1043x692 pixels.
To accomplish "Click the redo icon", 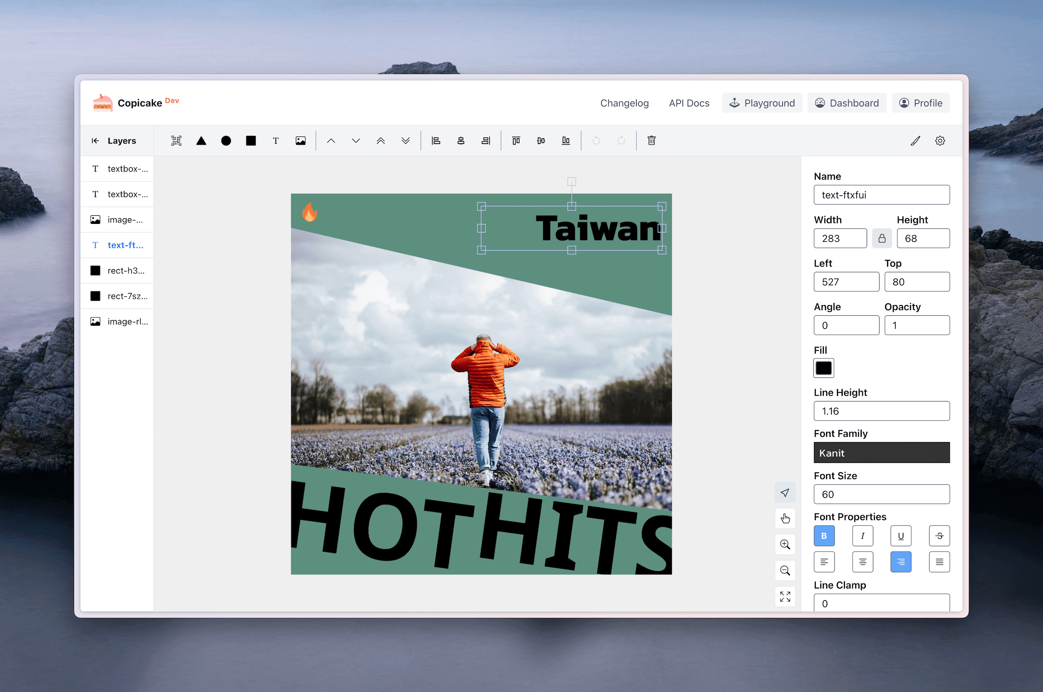I will (x=621, y=141).
